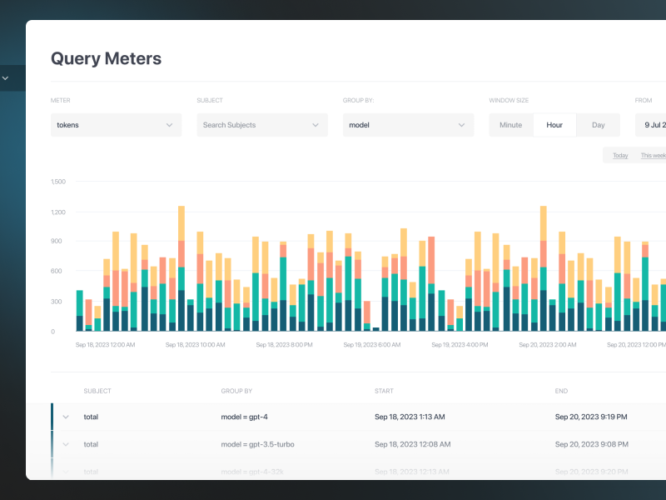Open the Meter dropdown showing tokens
The width and height of the screenshot is (666, 500).
pyautogui.click(x=116, y=125)
